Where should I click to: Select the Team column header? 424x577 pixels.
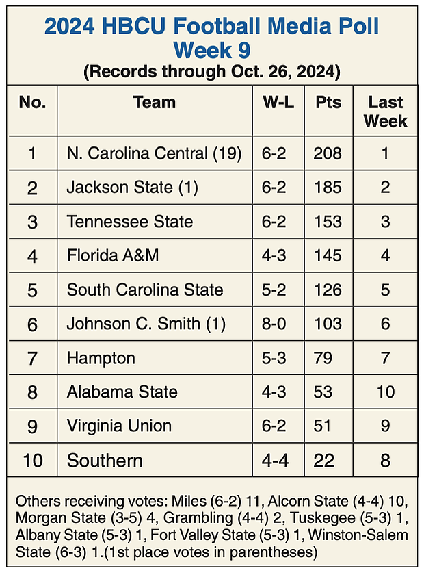[155, 102]
